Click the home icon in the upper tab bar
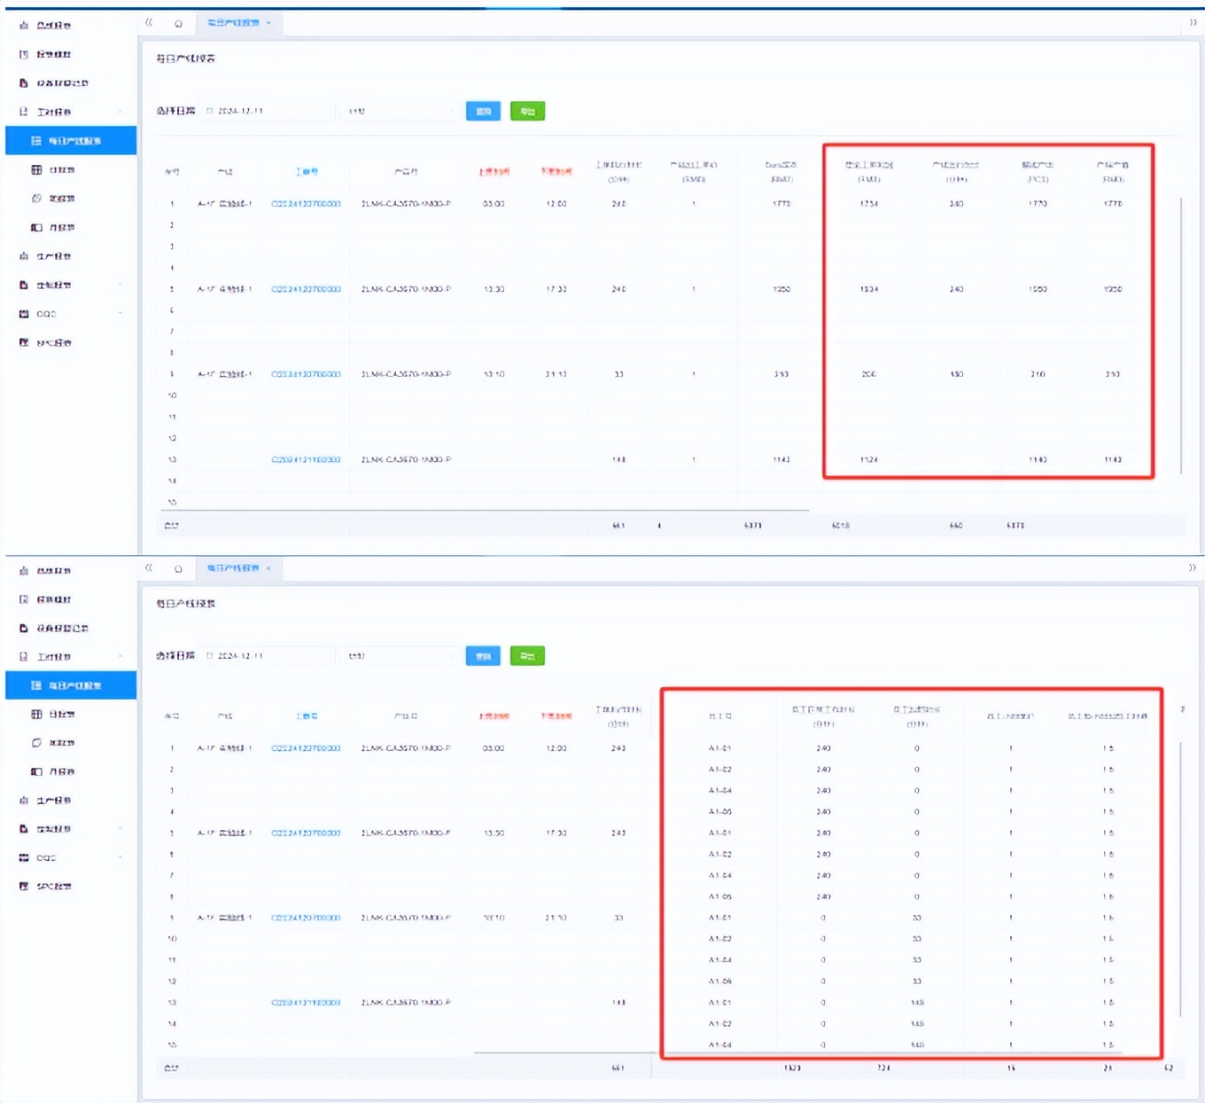The height and width of the screenshot is (1103, 1205). click(x=178, y=23)
